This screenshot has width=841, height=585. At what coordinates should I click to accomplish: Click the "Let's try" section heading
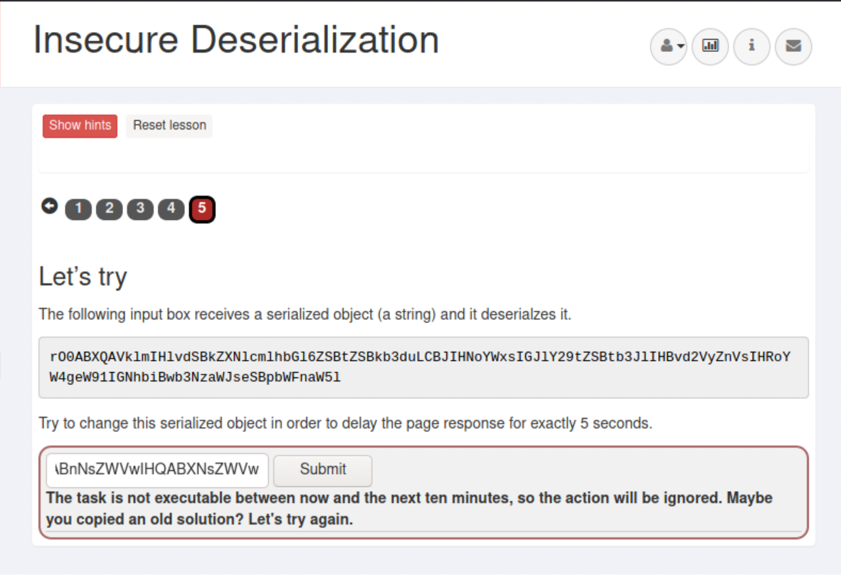pos(83,277)
